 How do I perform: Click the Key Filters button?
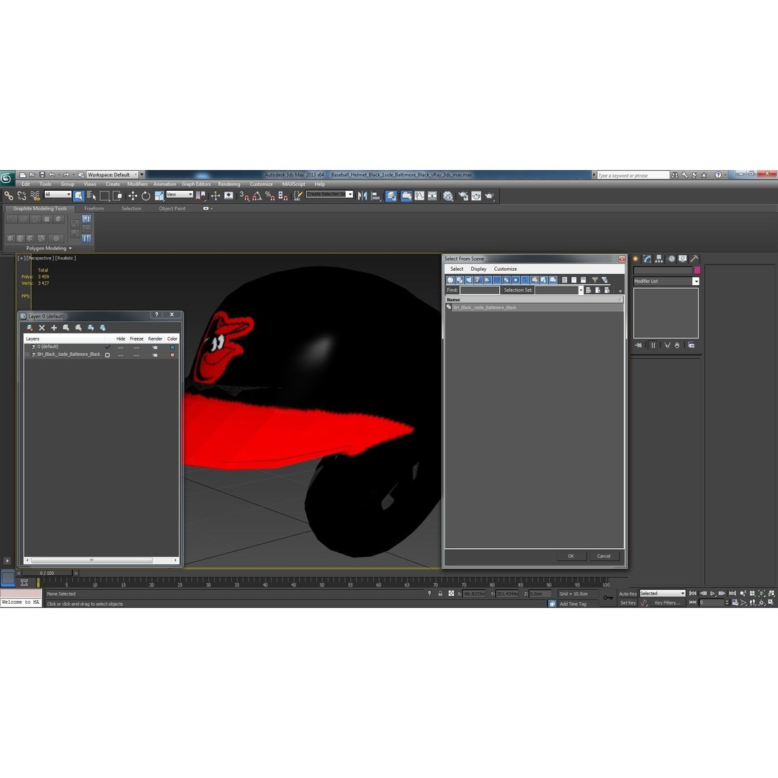tap(667, 603)
